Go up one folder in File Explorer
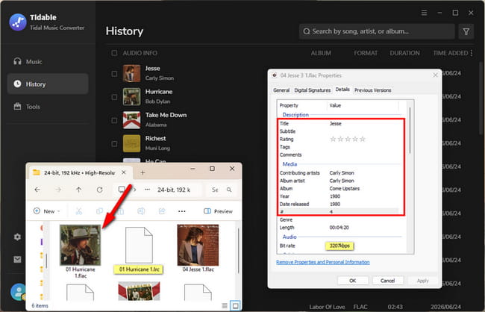This screenshot has height=312, width=485. 78,190
